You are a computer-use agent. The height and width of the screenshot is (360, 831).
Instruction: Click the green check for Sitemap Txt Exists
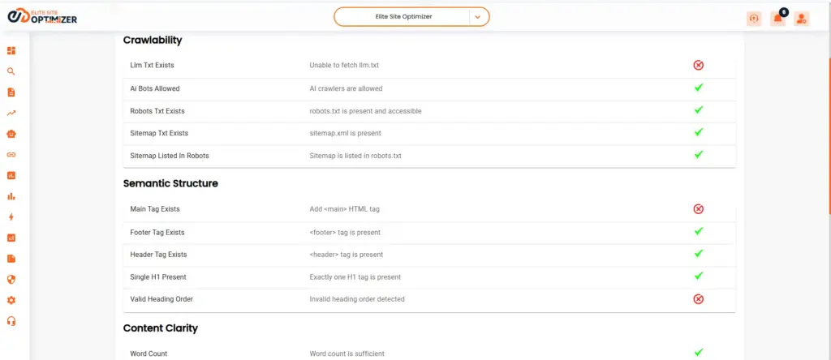[x=699, y=132]
